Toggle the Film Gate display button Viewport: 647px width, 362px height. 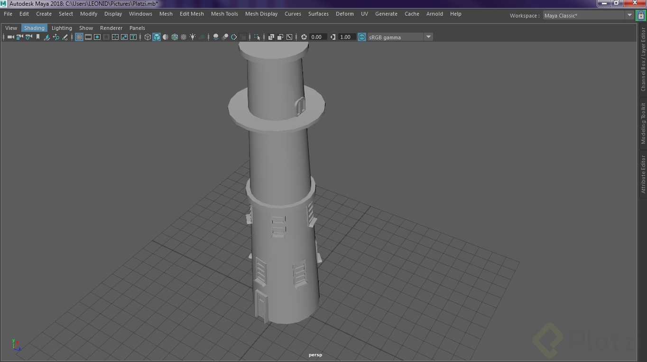tap(88, 37)
